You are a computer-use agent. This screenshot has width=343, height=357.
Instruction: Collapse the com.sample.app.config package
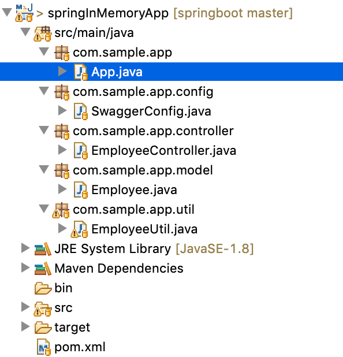[44, 91]
